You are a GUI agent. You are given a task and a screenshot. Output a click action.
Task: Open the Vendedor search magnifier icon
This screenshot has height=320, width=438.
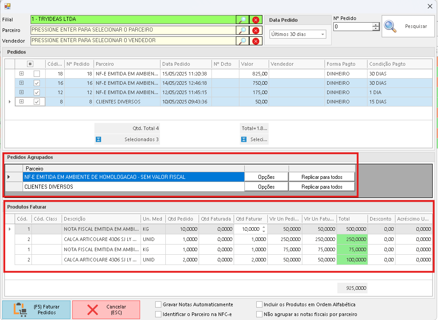(242, 41)
